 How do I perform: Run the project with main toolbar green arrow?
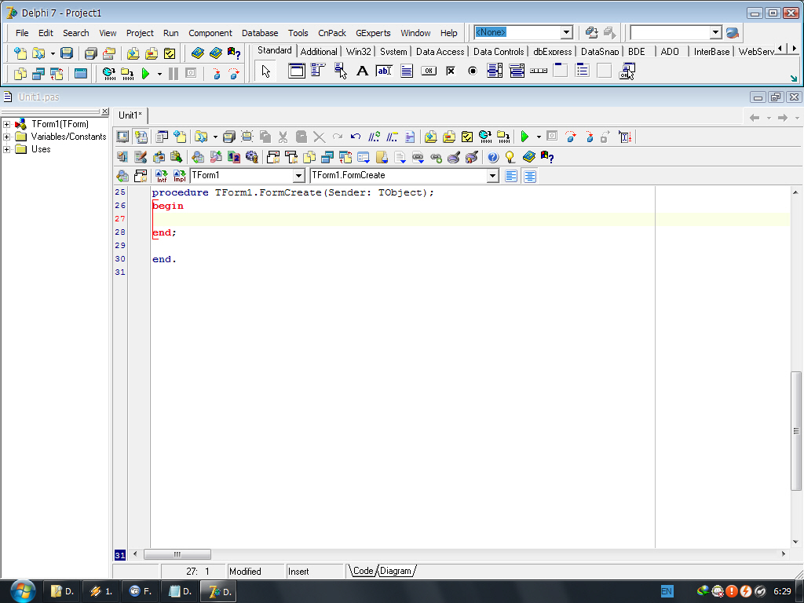click(145, 74)
